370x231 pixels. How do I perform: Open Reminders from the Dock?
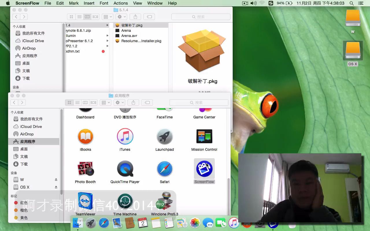(x=169, y=223)
